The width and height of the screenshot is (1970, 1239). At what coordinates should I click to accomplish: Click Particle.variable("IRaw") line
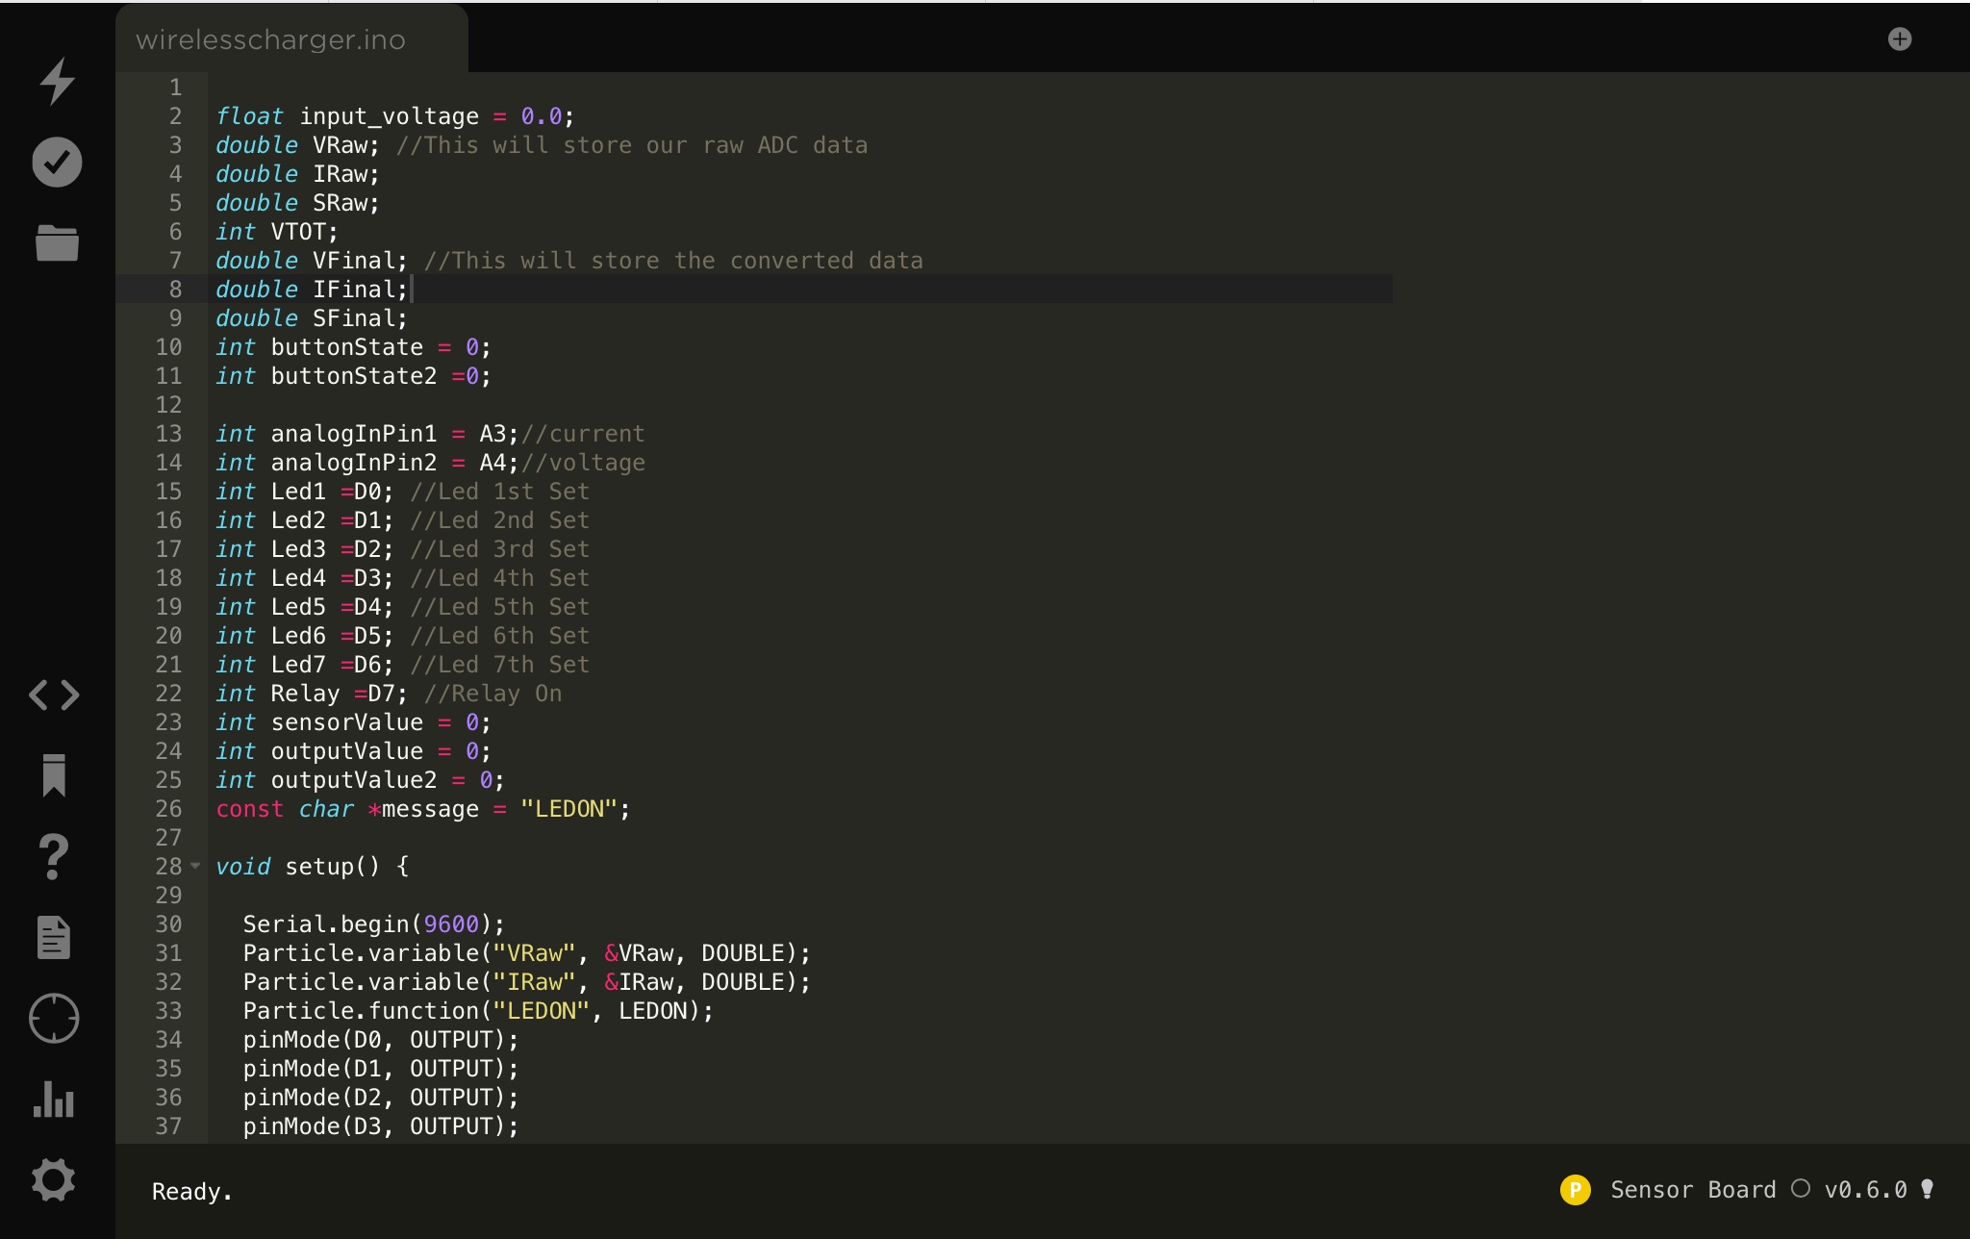(x=526, y=982)
